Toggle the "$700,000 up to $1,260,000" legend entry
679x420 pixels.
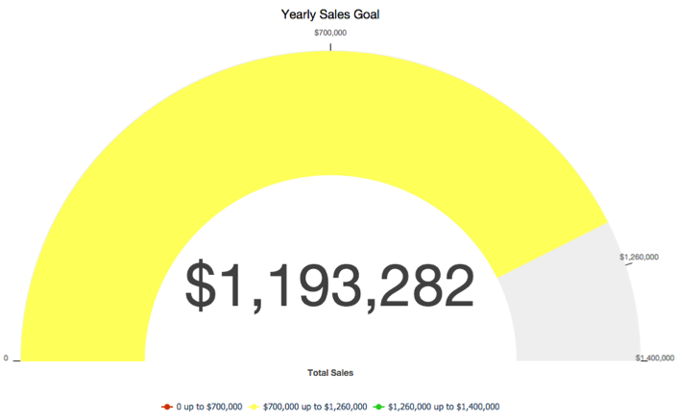pos(307,407)
